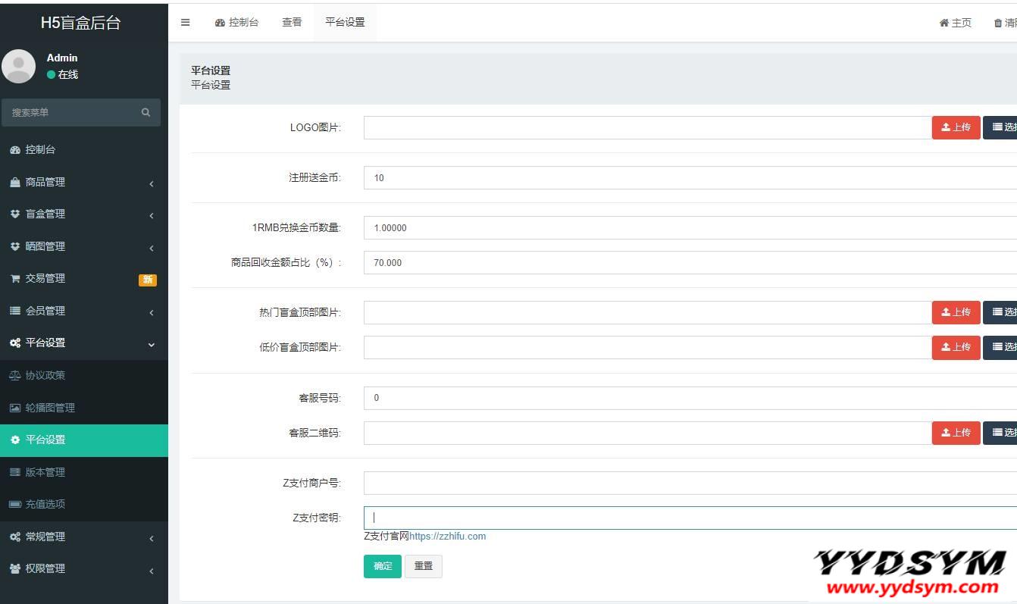
Task: Open 协议政策 submenu item
Action: click(84, 375)
